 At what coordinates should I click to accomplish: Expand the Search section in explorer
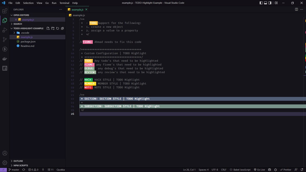point(37,24)
